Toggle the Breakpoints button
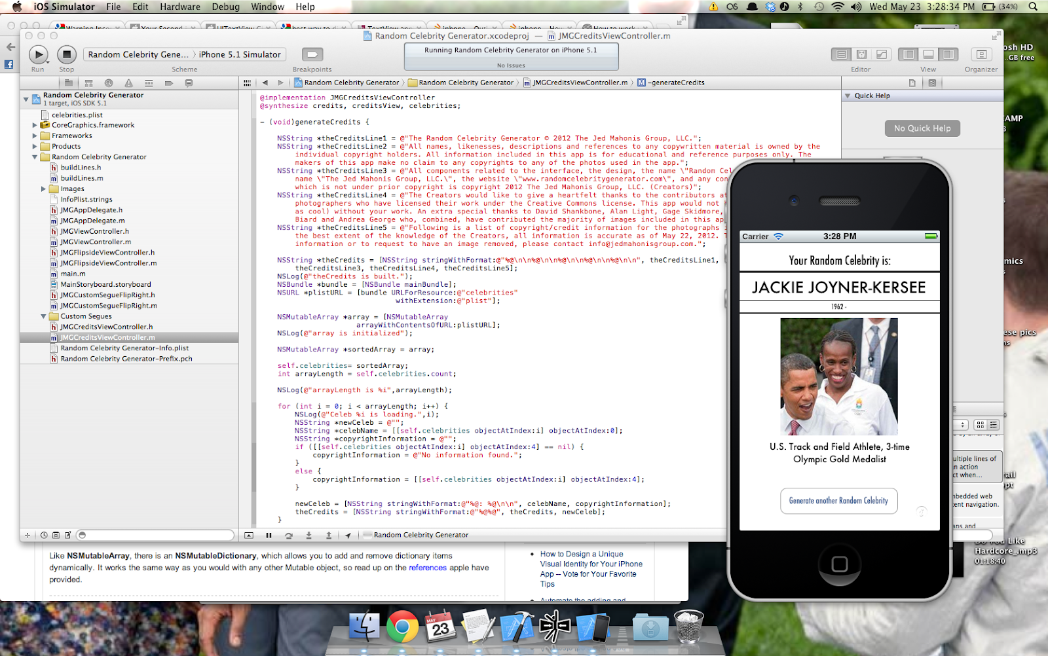1048x656 pixels. tap(312, 54)
